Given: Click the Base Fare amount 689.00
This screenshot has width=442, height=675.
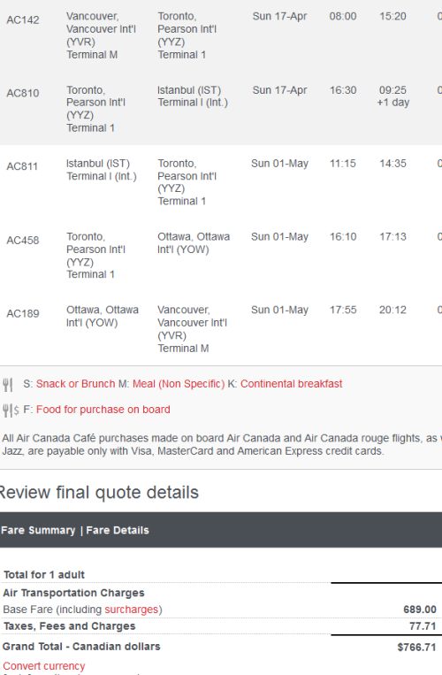Looking at the screenshot, I should tap(420, 610).
